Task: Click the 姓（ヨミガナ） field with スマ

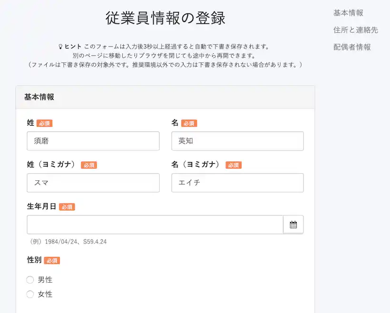Action: (x=93, y=183)
